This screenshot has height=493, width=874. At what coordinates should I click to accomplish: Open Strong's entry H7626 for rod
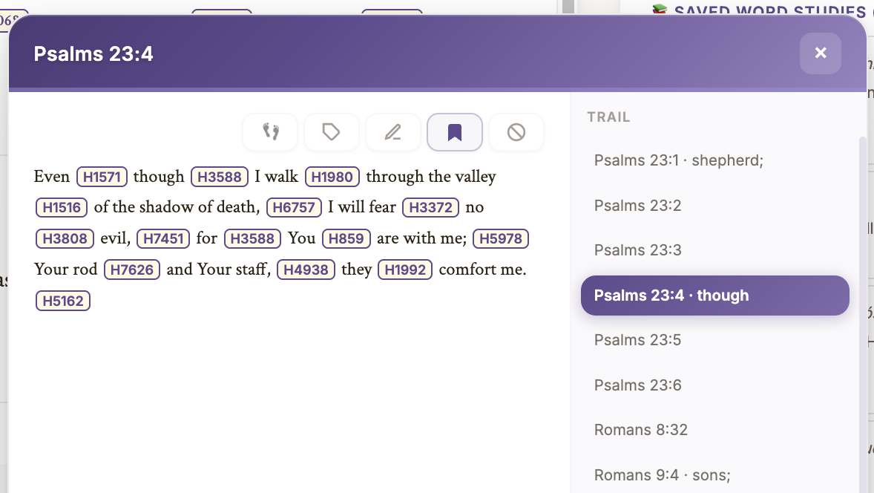pyautogui.click(x=132, y=270)
